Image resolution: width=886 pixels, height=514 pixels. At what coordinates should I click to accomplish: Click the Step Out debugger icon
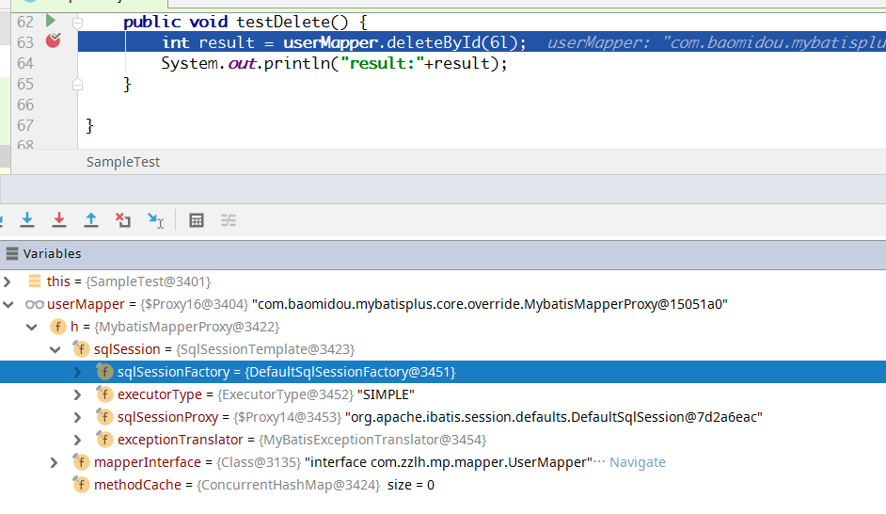coord(91,220)
